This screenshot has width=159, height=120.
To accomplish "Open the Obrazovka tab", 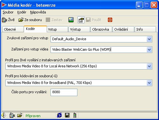I will click(x=101, y=29).
